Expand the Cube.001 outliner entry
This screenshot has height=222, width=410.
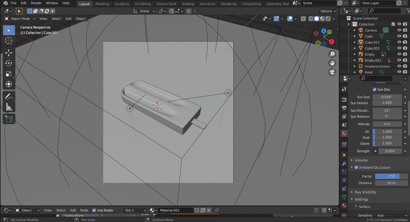coord(354,42)
